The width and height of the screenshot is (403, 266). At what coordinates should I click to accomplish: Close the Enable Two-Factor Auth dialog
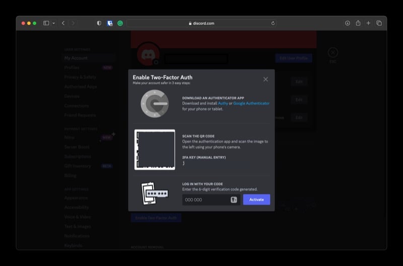coord(265,79)
